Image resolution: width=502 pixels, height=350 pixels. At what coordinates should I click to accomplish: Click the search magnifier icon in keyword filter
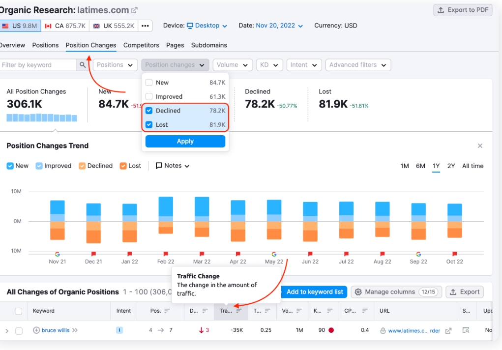(x=83, y=65)
